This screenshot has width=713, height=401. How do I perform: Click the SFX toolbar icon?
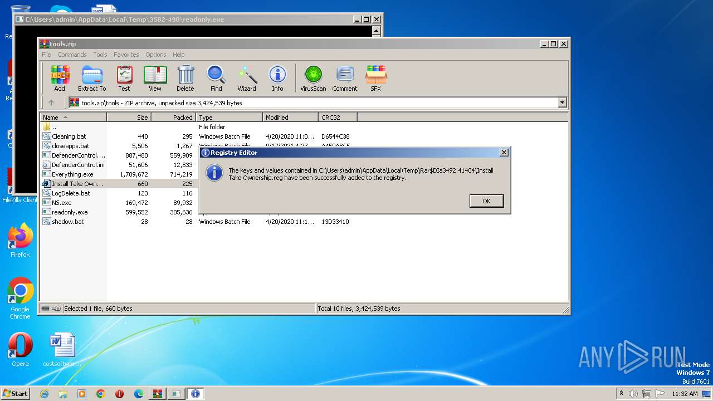click(376, 78)
